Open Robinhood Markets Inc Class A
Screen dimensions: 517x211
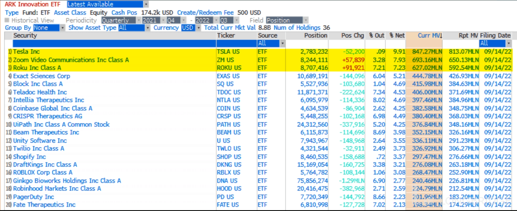click(57, 189)
